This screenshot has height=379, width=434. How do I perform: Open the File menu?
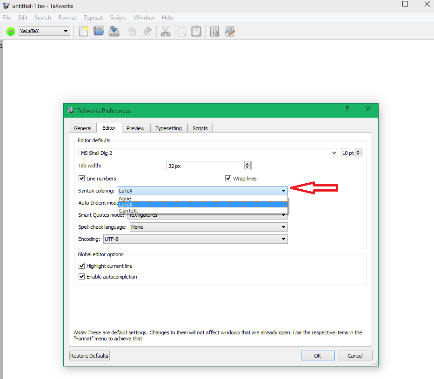(x=7, y=18)
